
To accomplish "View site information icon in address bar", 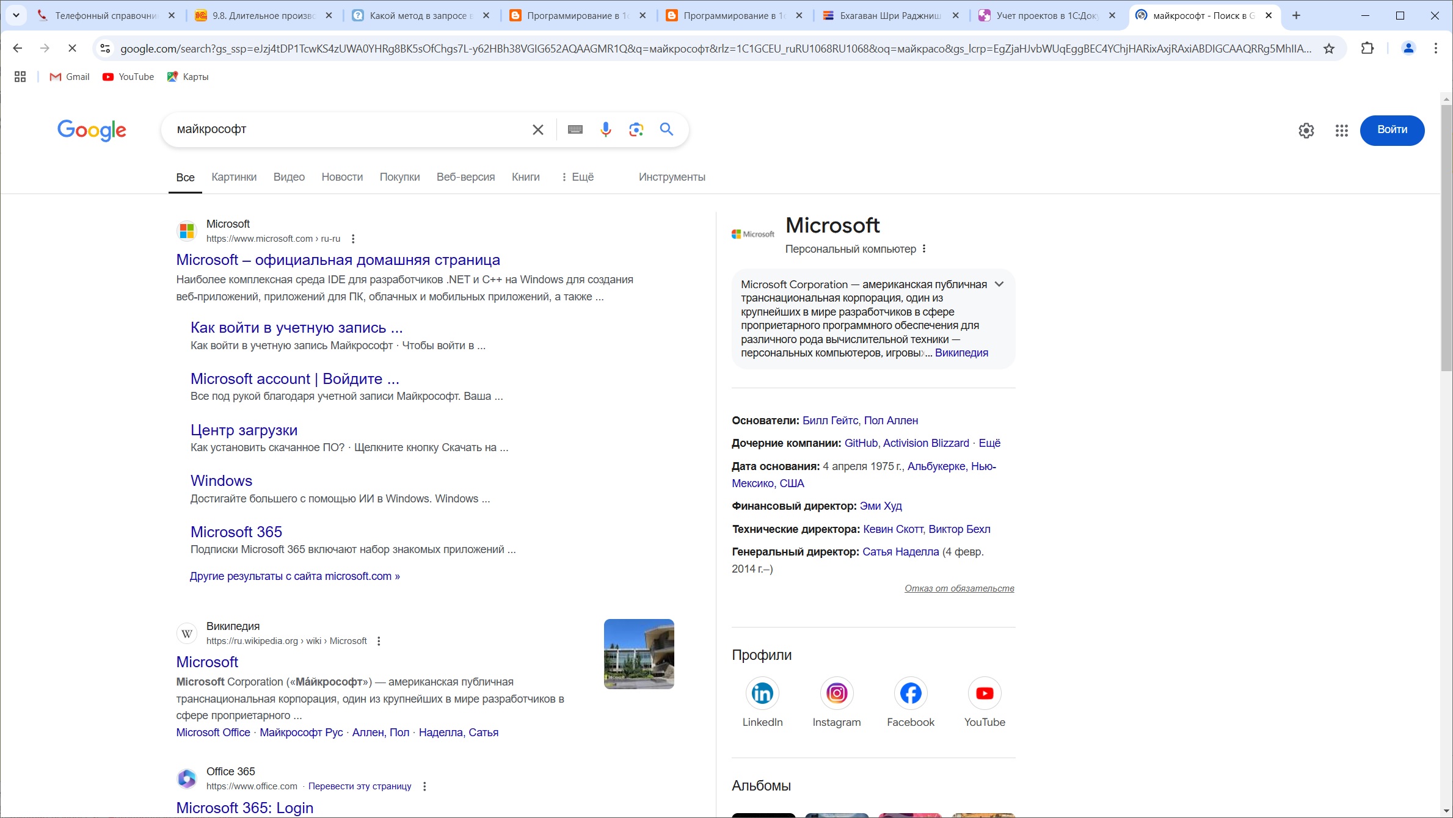I will [105, 48].
